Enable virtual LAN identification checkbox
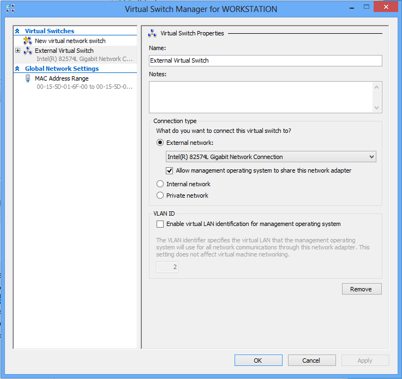 pyautogui.click(x=160, y=224)
